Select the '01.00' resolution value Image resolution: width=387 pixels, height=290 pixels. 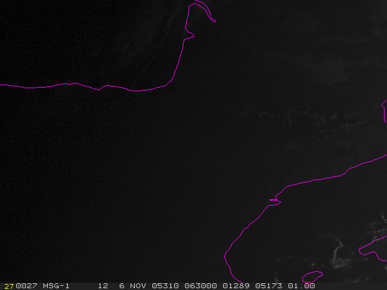(301, 286)
